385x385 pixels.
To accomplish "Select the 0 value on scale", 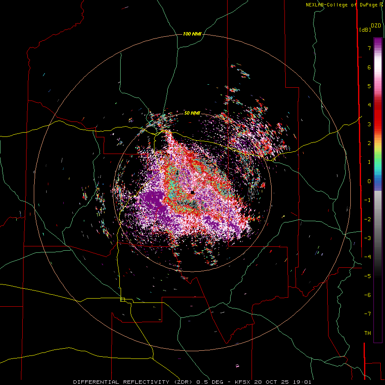I will (x=369, y=181).
